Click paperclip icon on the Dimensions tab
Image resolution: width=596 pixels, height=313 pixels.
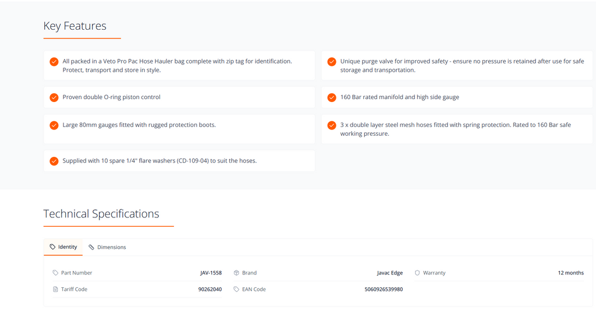coord(91,247)
